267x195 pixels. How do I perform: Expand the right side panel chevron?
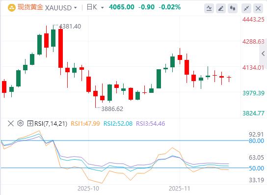point(263,54)
